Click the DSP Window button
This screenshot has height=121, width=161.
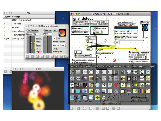click(x=32, y=30)
